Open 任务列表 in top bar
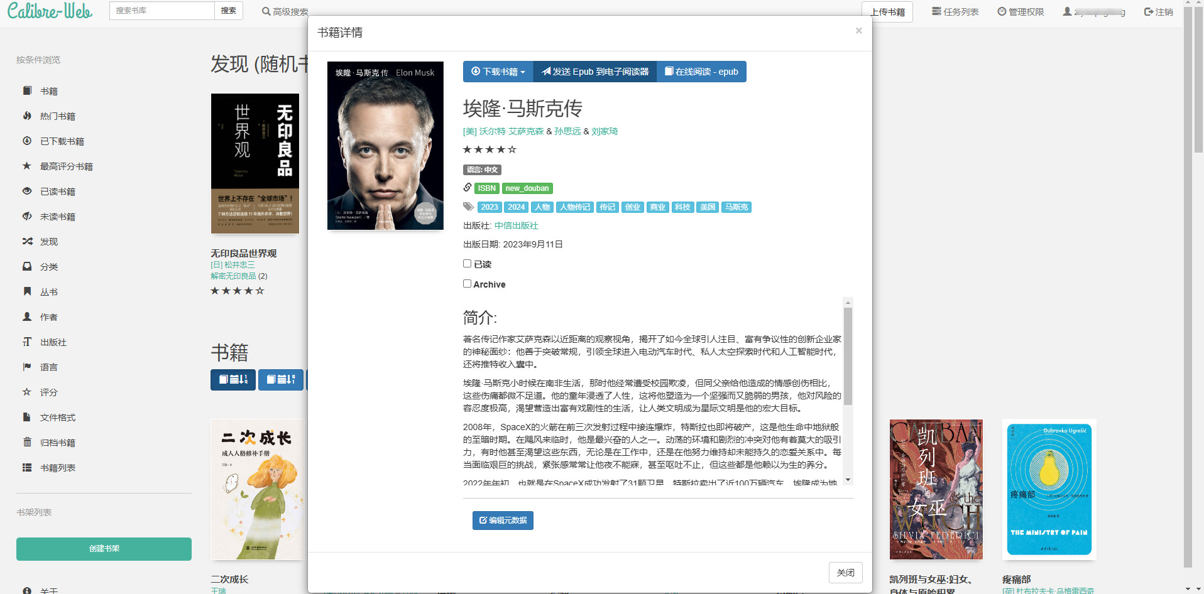Screen dimensions: 1204x594 tap(955, 12)
